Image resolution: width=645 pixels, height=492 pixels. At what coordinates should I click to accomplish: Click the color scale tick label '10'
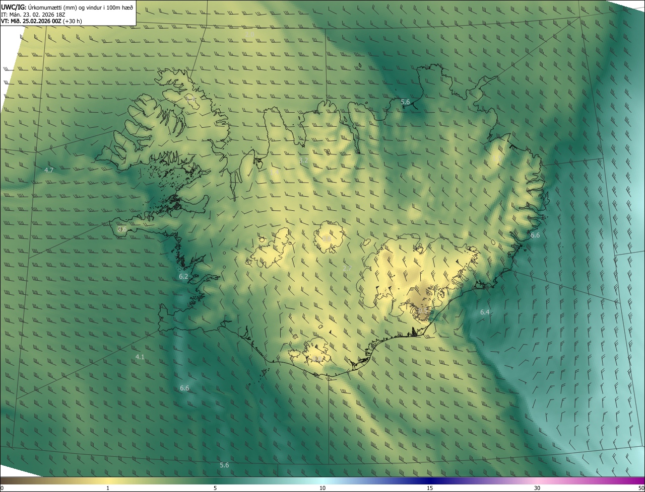coord(322,488)
